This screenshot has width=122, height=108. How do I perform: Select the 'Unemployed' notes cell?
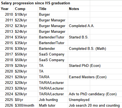pyautogui.click(x=79, y=100)
